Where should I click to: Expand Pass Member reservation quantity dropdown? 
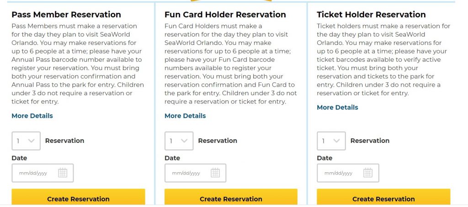point(26,141)
